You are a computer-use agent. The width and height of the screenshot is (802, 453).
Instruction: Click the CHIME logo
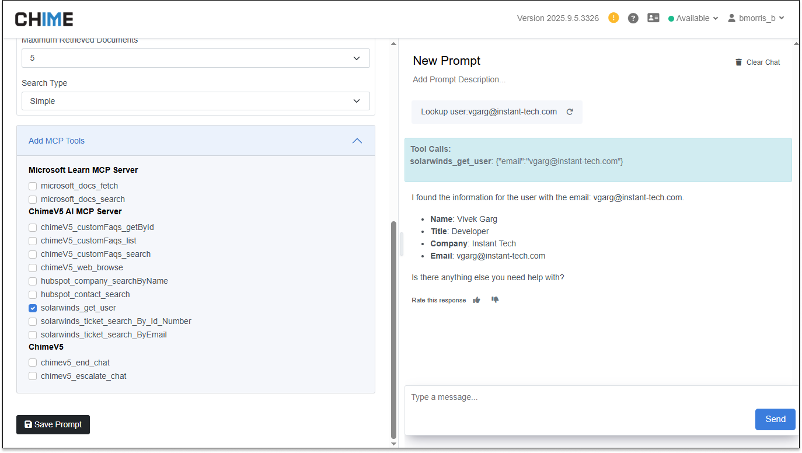44,19
